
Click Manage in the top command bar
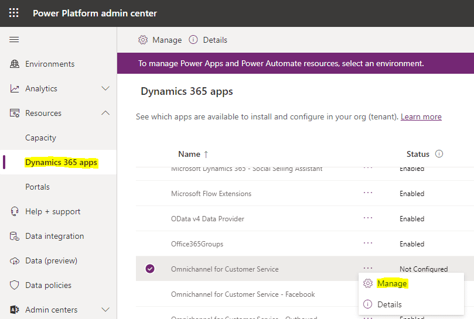[x=167, y=40]
